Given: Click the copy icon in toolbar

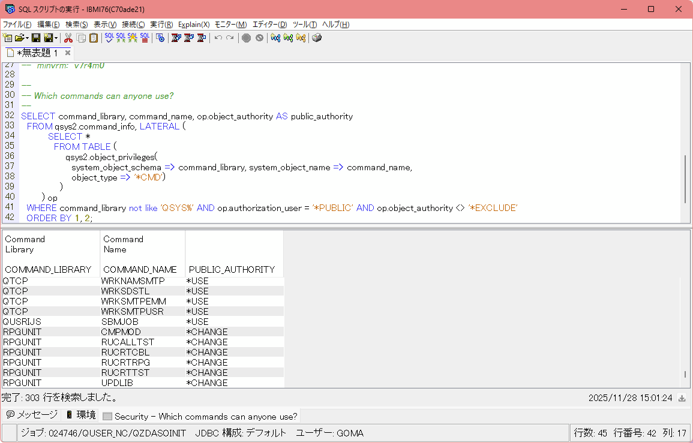Looking at the screenshot, I should point(82,38).
